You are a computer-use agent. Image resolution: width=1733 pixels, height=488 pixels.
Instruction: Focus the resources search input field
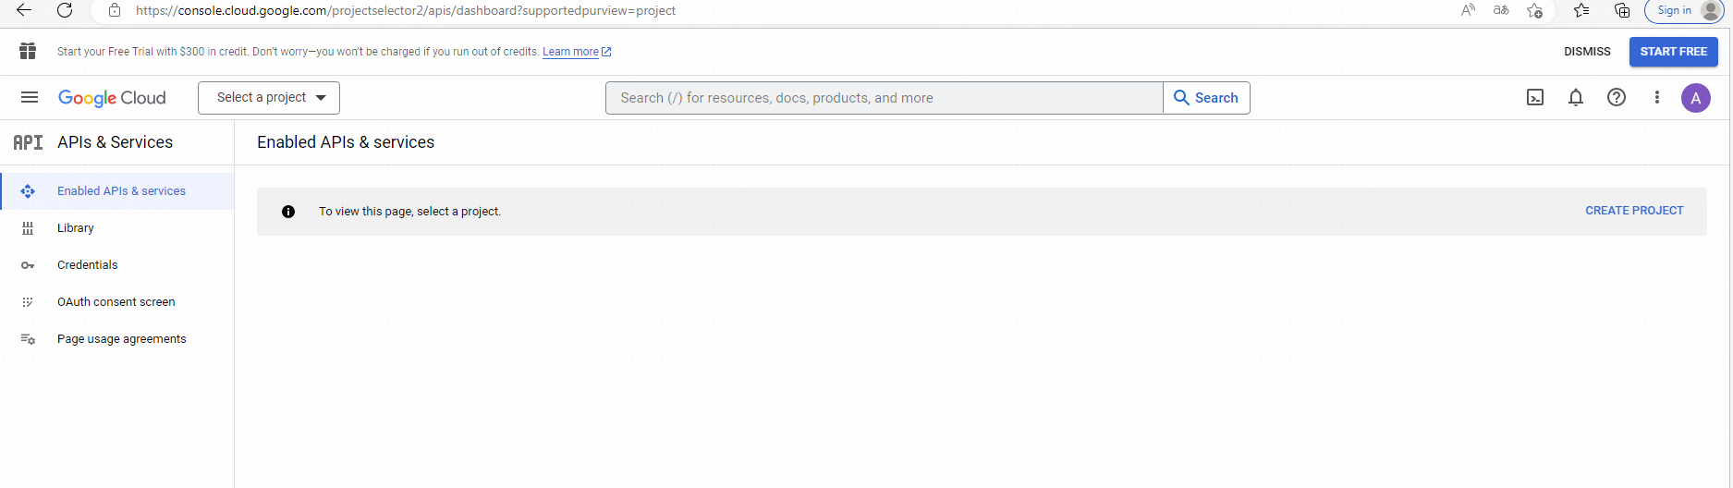tap(885, 98)
